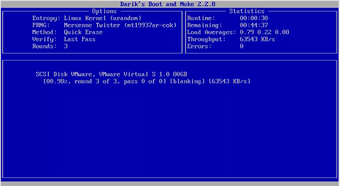Click the Load Averages label

click(x=212, y=32)
